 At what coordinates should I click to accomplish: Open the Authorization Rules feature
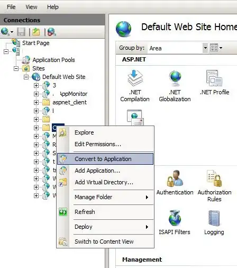pyautogui.click(x=214, y=186)
